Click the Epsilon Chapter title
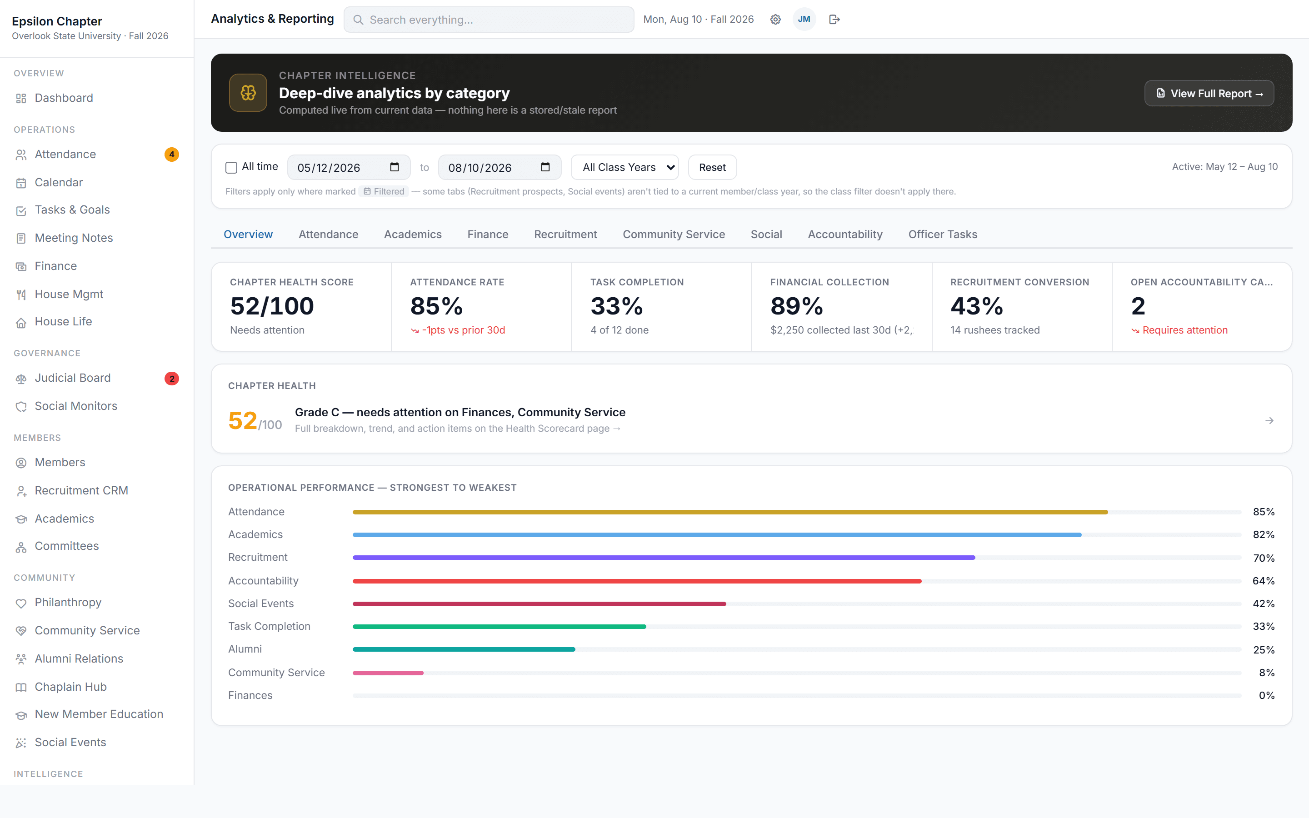Image resolution: width=1309 pixels, height=818 pixels. (57, 21)
